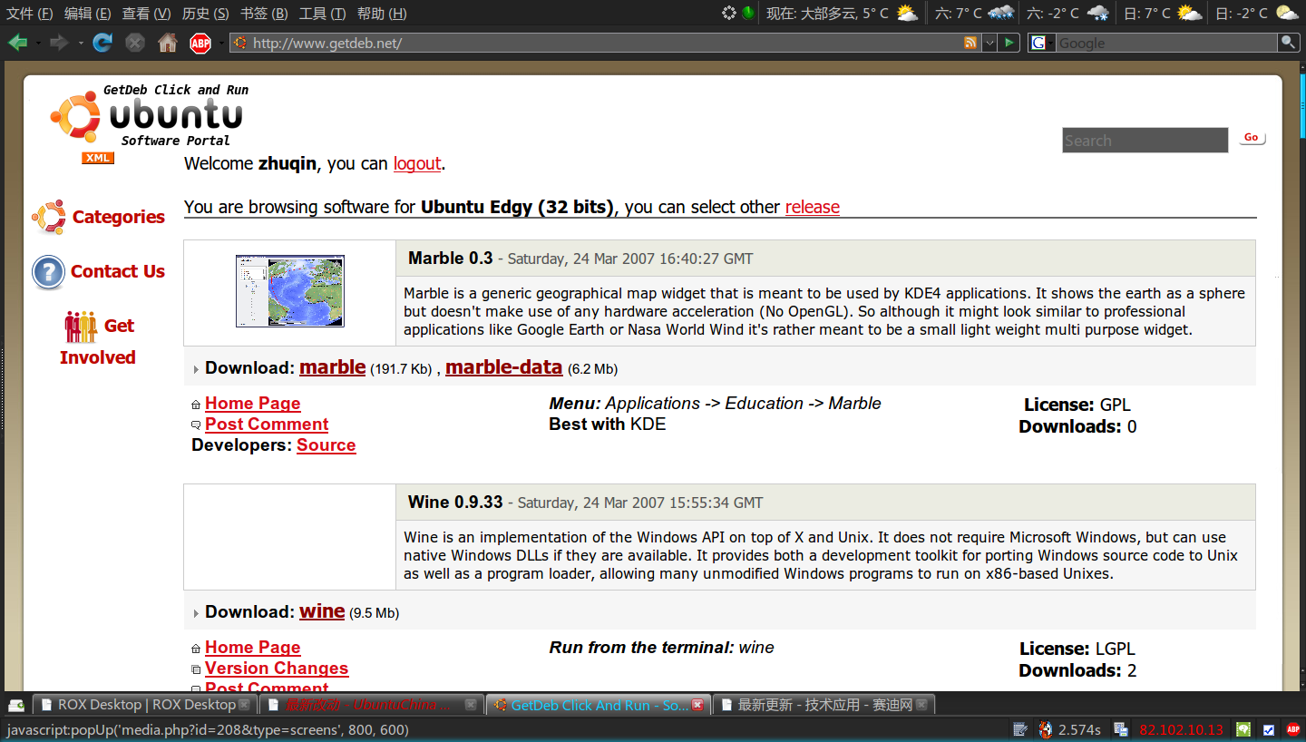Download the marble-data package link
The width and height of the screenshot is (1306, 742).
pyautogui.click(x=504, y=367)
